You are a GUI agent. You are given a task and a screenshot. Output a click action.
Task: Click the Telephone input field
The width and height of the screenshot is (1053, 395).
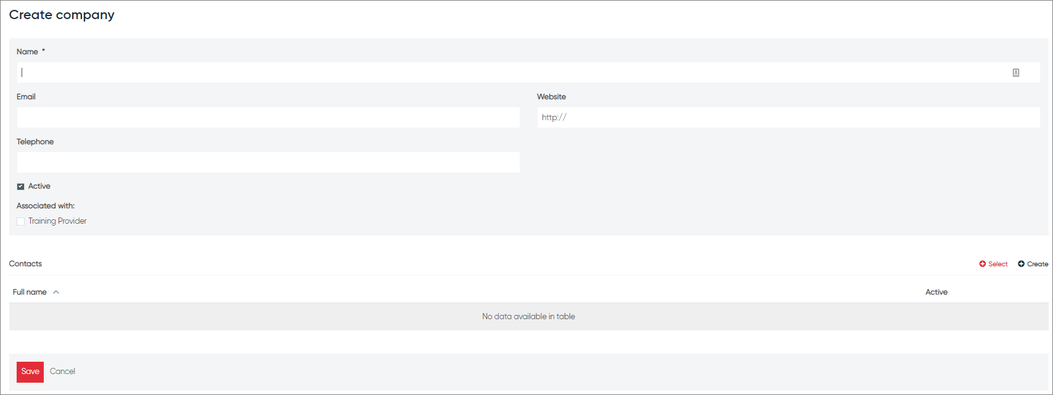268,162
